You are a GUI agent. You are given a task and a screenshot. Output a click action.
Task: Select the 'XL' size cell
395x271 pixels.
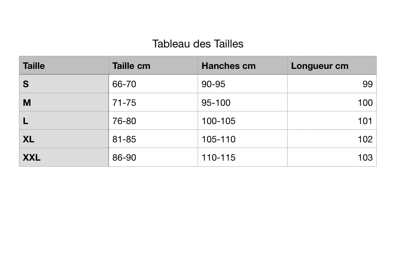coord(29,139)
